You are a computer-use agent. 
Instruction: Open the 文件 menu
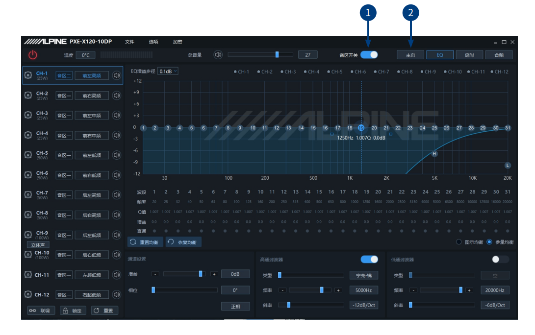129,42
